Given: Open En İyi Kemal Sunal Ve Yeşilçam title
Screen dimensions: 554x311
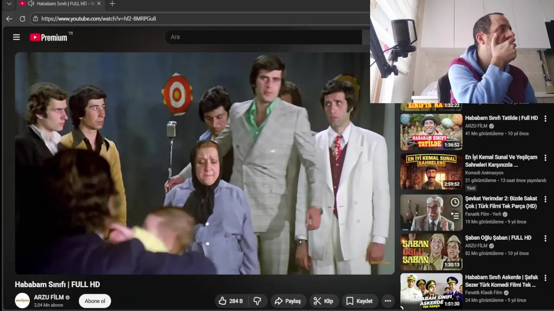Looking at the screenshot, I should pos(501,161).
